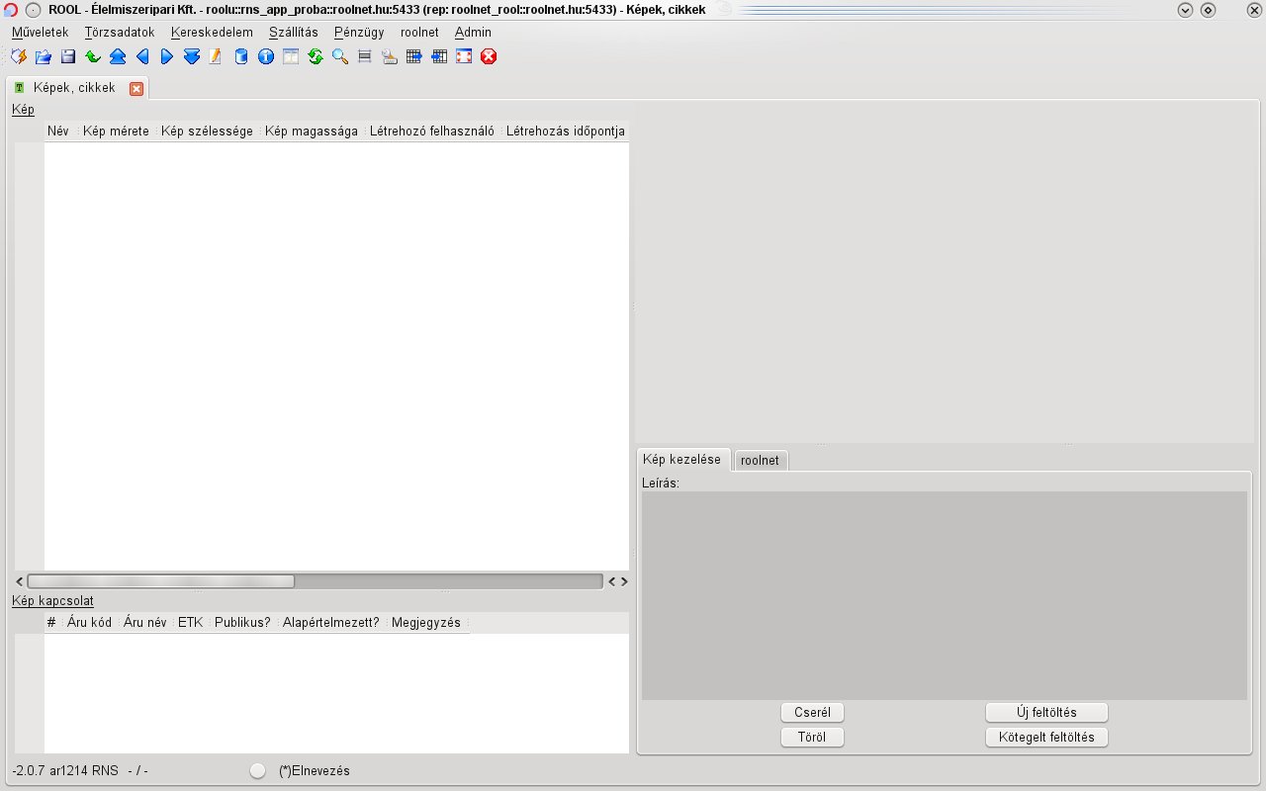Expand the Pénzügy menu
Screen dimensions: 1266x791
(359, 33)
